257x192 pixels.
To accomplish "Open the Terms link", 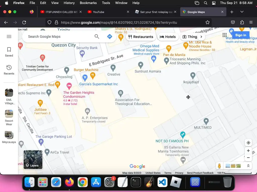I will tap(168, 173).
